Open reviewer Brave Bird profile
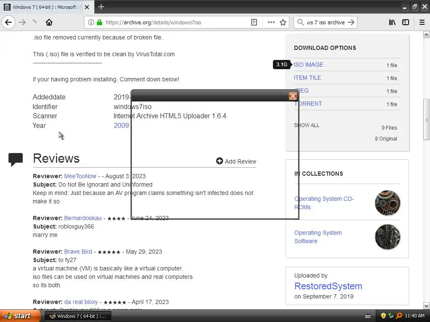430x322 pixels. click(78, 252)
